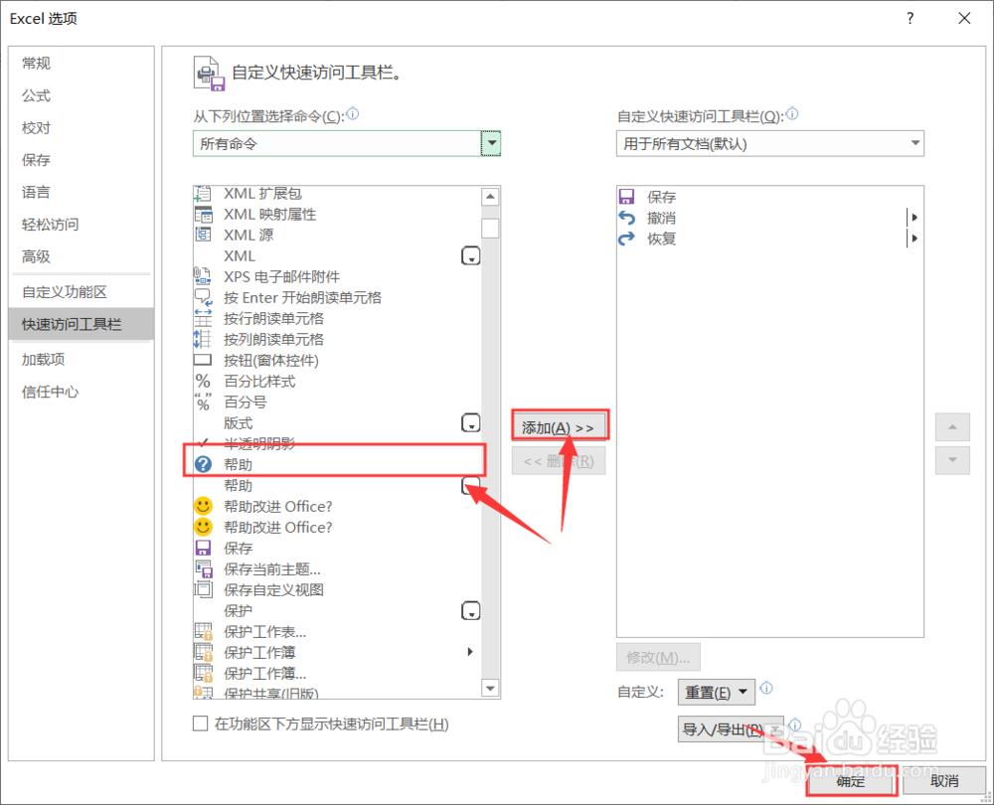Select second 帮助改进 Office? smiley icon
The image size is (994, 805).
[x=203, y=528]
